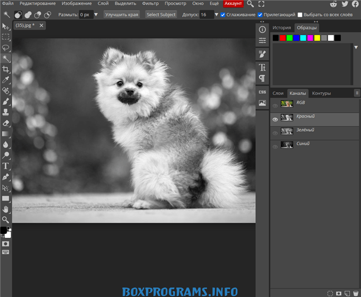This screenshot has width=361, height=297.
Task: Pick the yellow color swatch
Action: tap(317, 38)
